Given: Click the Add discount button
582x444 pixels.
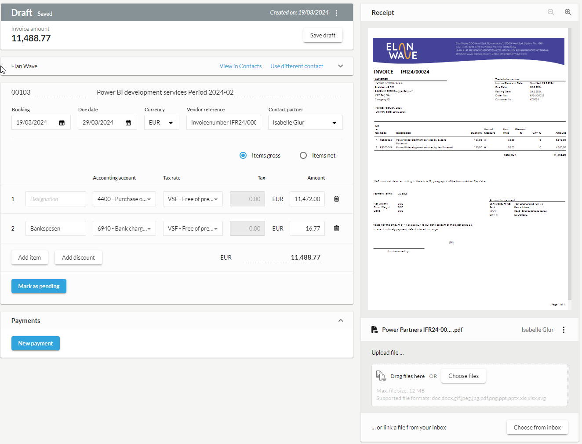Looking at the screenshot, I should pos(78,257).
